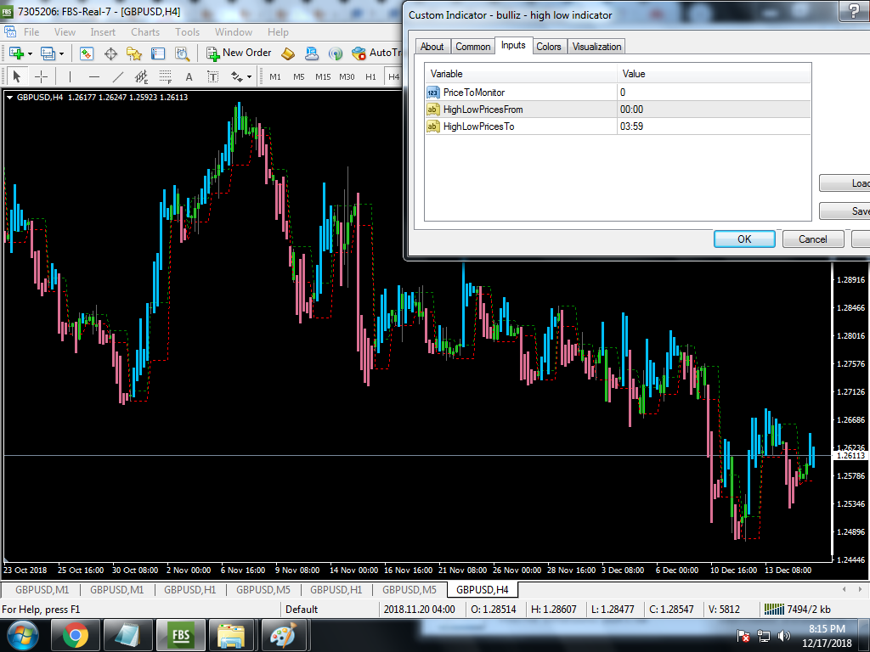This screenshot has width=870, height=652.
Task: Switch to M30 timeframe
Action: pyautogui.click(x=347, y=77)
